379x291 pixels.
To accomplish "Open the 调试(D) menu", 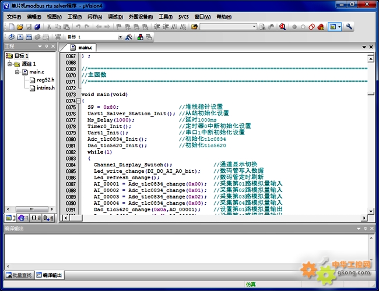I will pos(115,17).
